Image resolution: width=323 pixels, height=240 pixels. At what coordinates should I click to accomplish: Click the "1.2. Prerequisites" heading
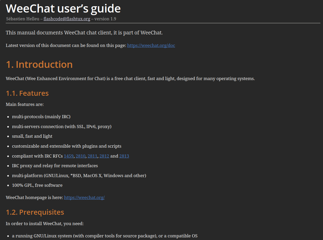pyautogui.click(x=35, y=212)
